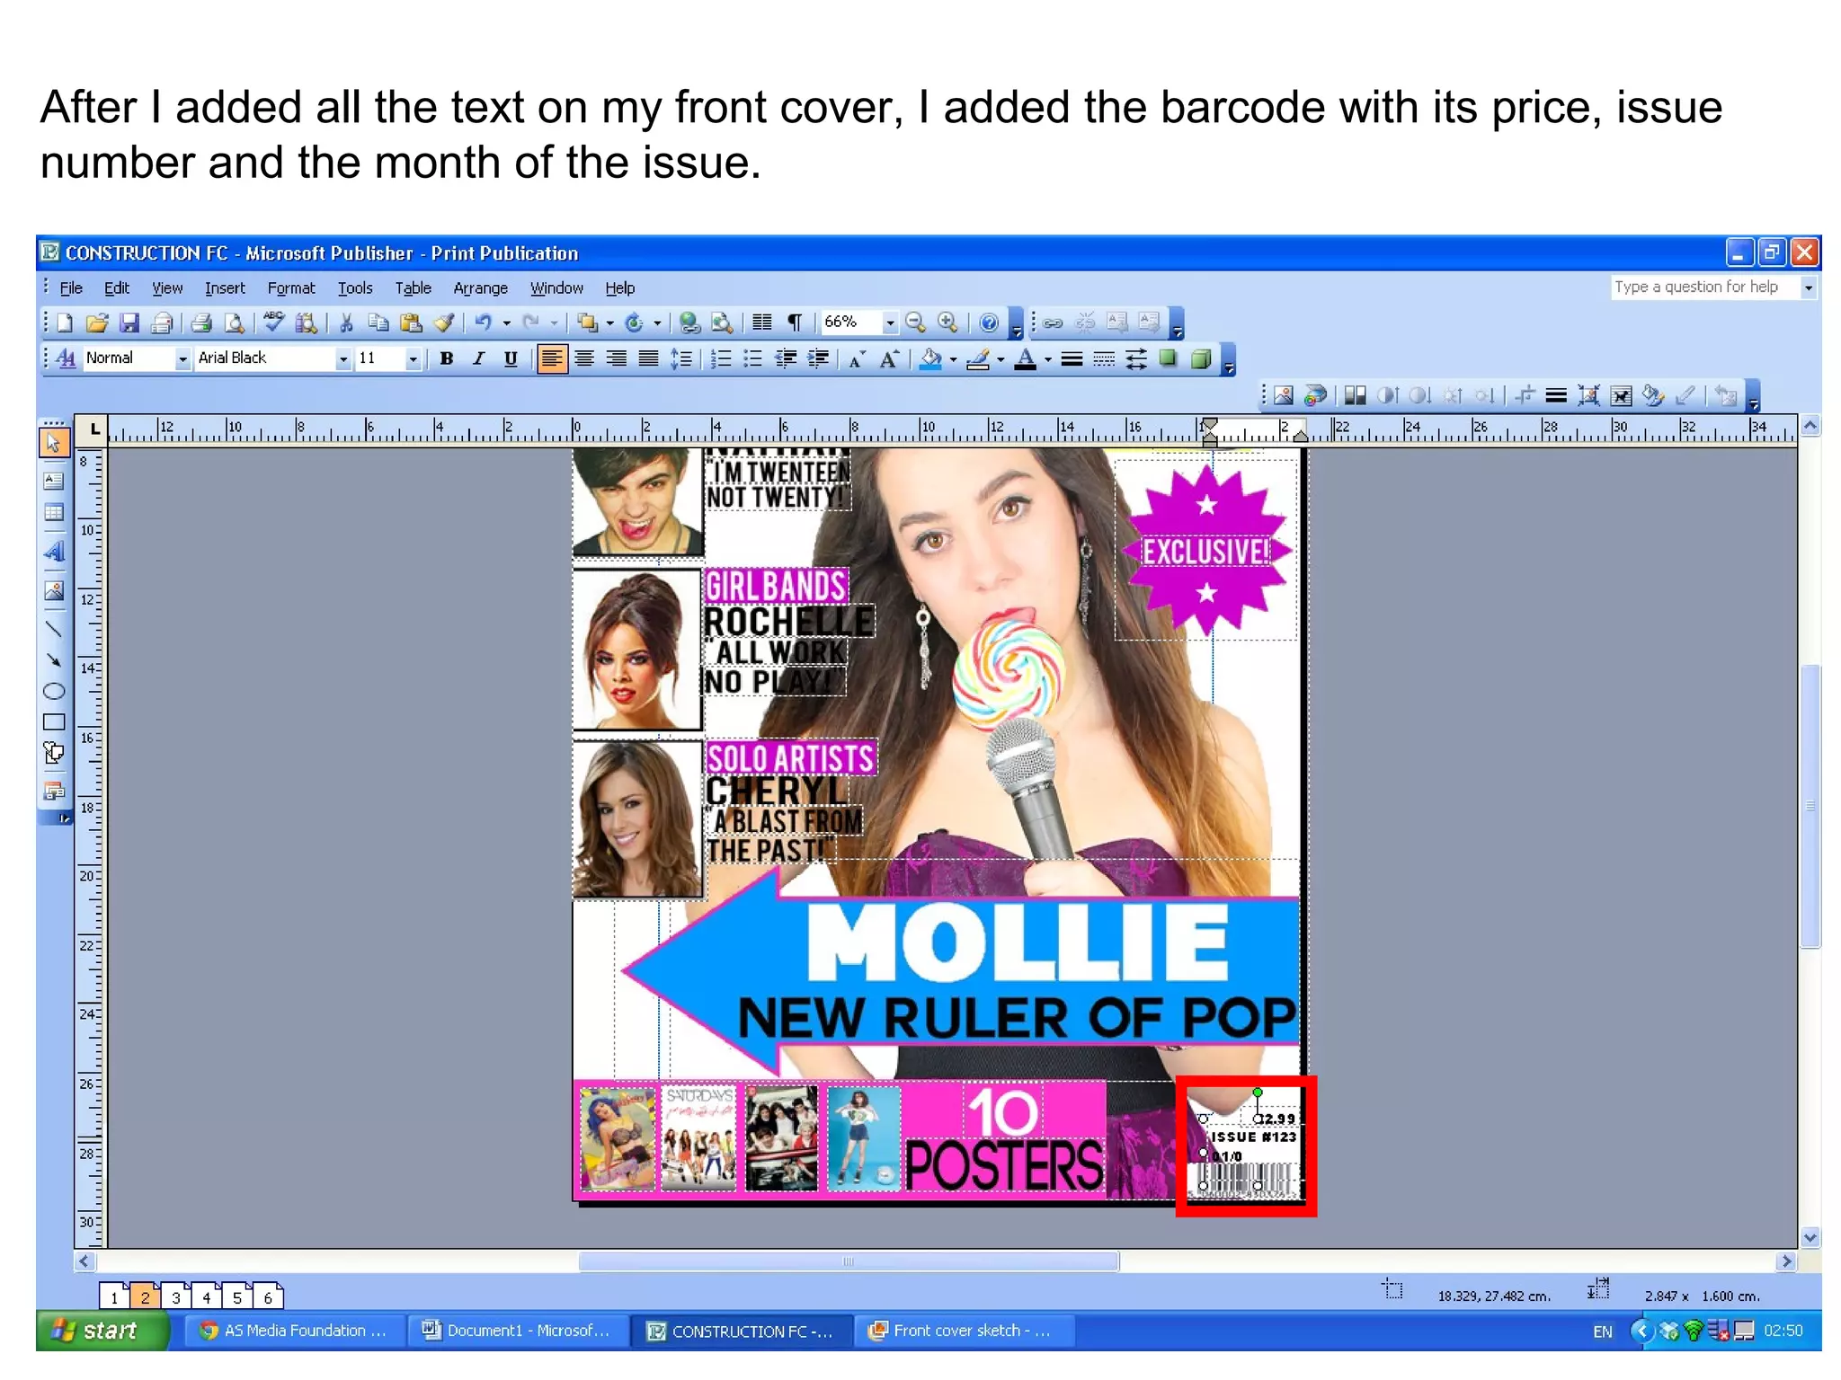The image size is (1841, 1380).
Task: Expand the Undo history arrow
Action: (x=507, y=323)
